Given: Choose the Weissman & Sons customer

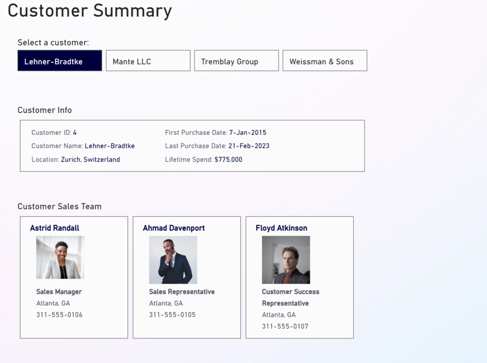Looking at the screenshot, I should coord(325,61).
